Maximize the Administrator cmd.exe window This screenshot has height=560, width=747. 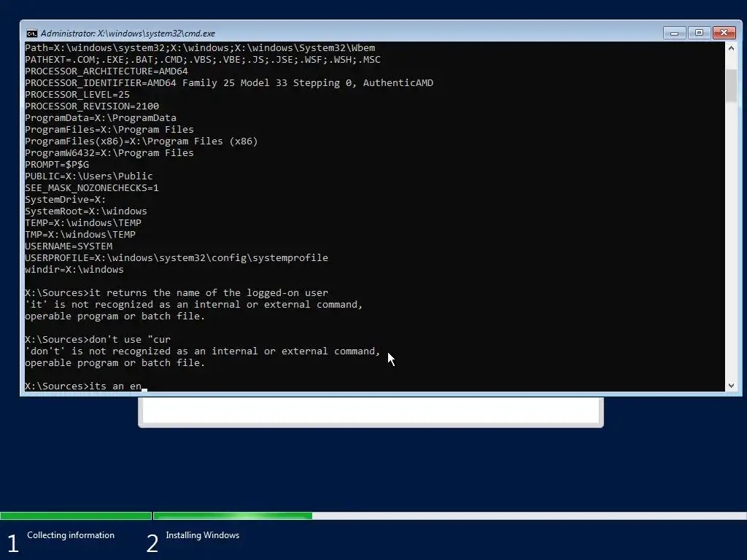(699, 33)
